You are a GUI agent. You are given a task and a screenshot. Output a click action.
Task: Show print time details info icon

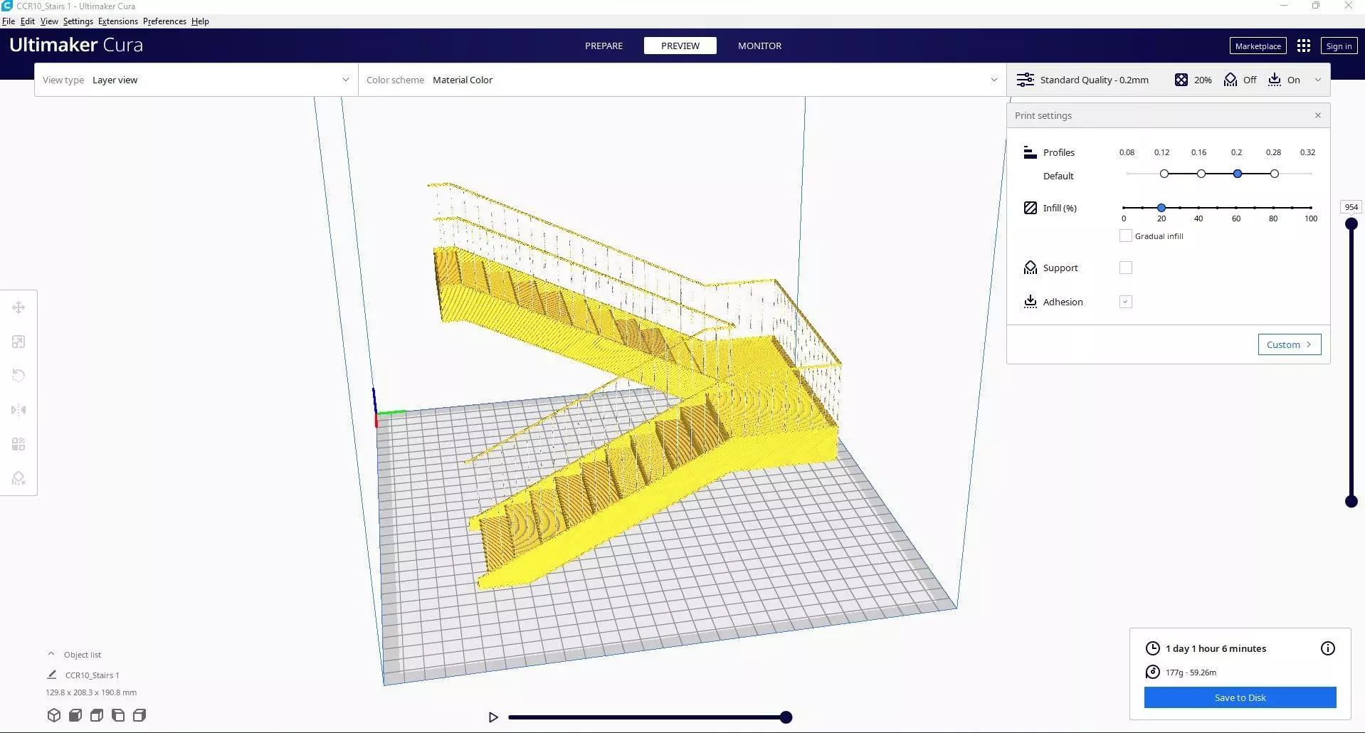(1327, 648)
